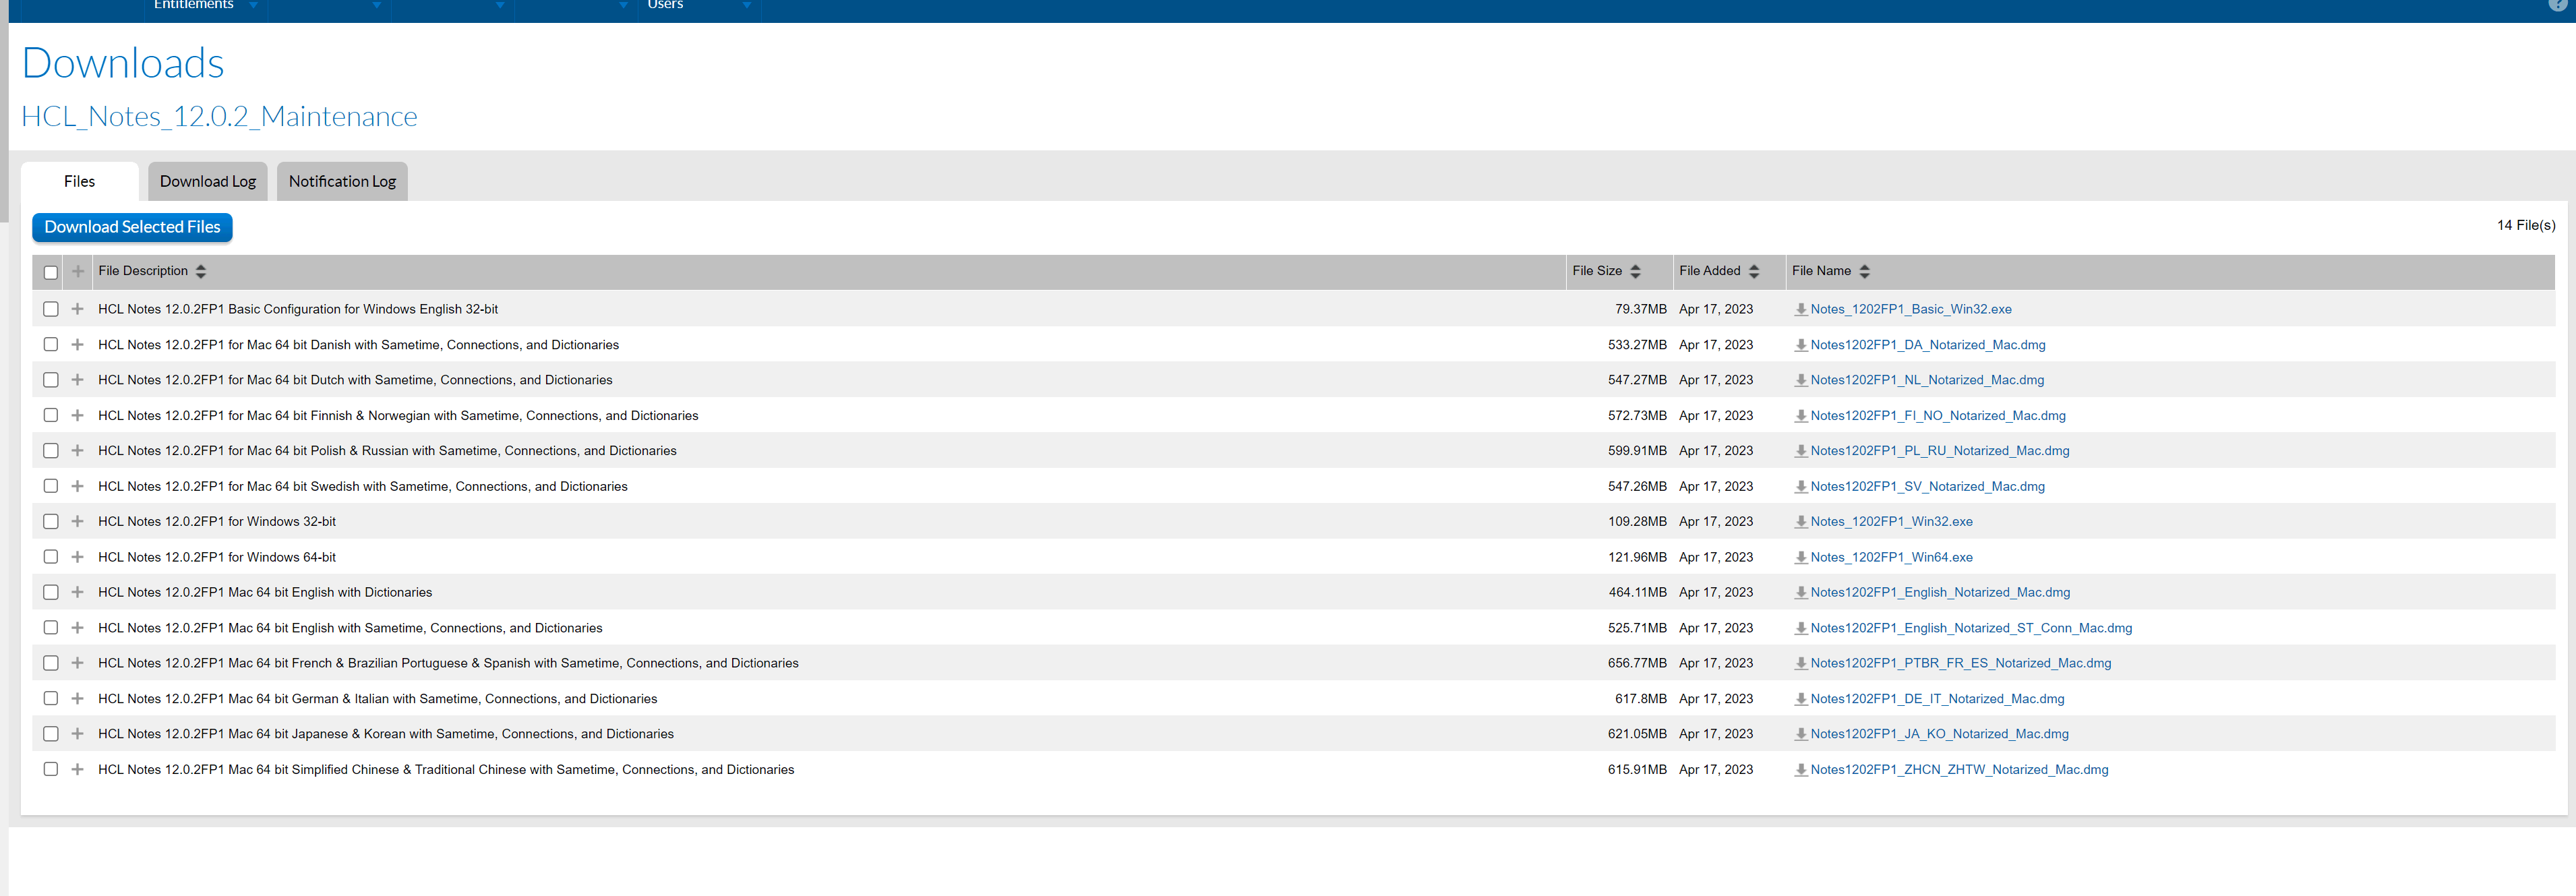Expand details for Mac 64 bit Danish row
This screenshot has height=896, width=2576.
pos(77,344)
